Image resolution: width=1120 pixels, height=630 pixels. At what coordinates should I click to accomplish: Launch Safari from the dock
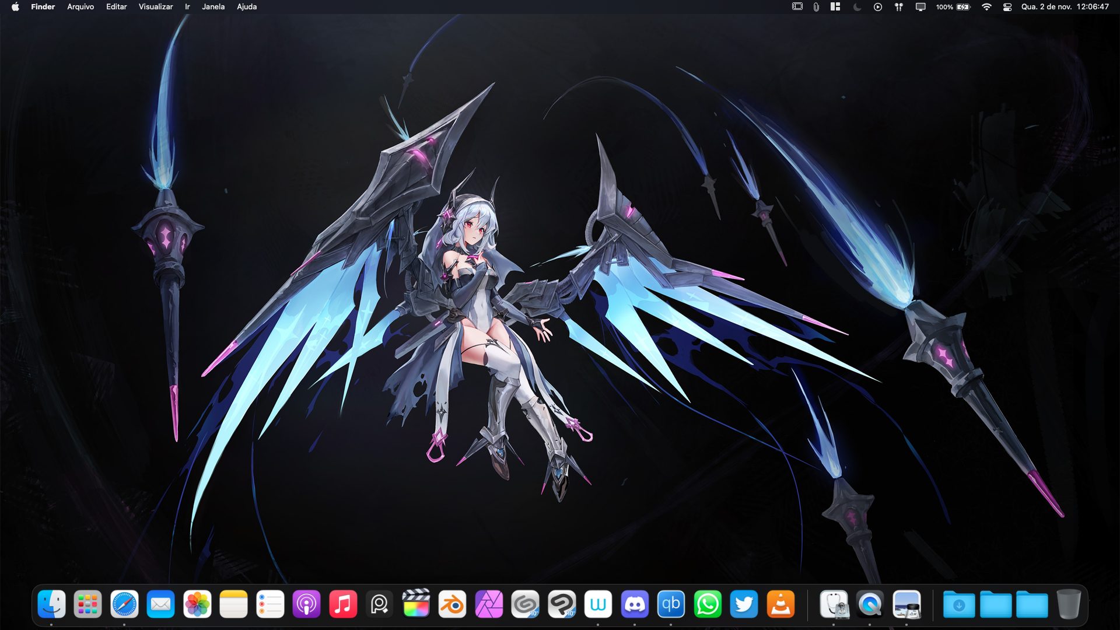point(124,604)
